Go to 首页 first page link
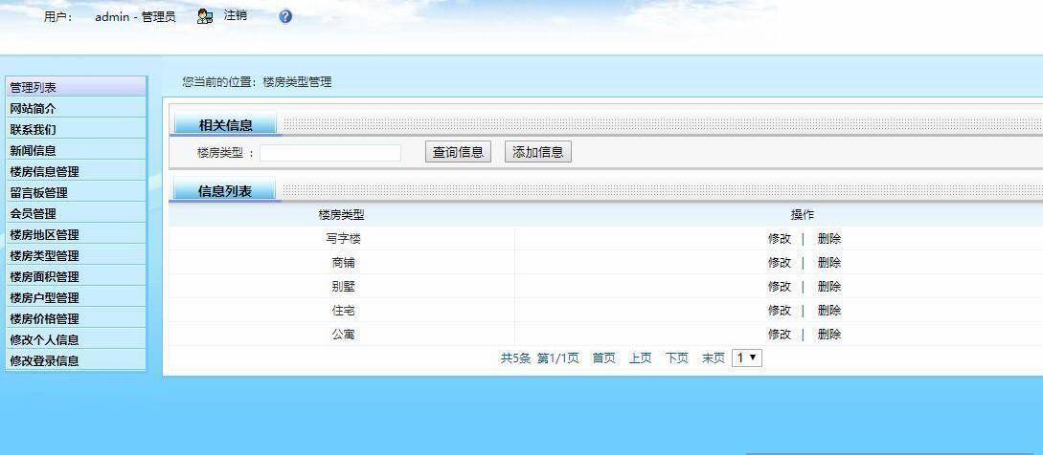 tap(604, 358)
